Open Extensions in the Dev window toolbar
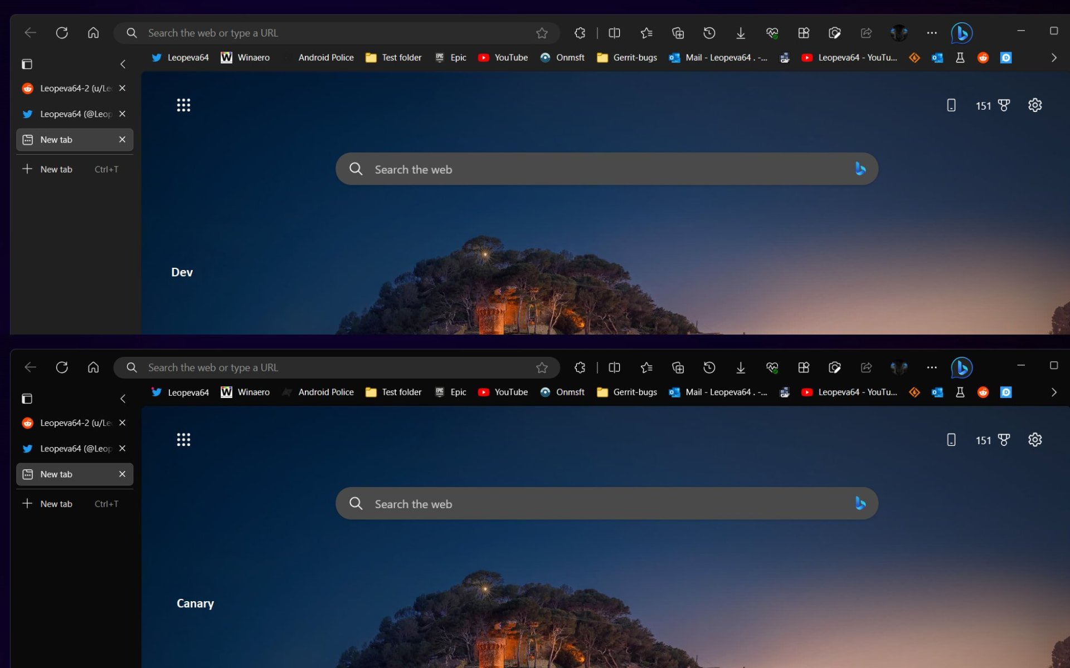1070x668 pixels. (580, 33)
